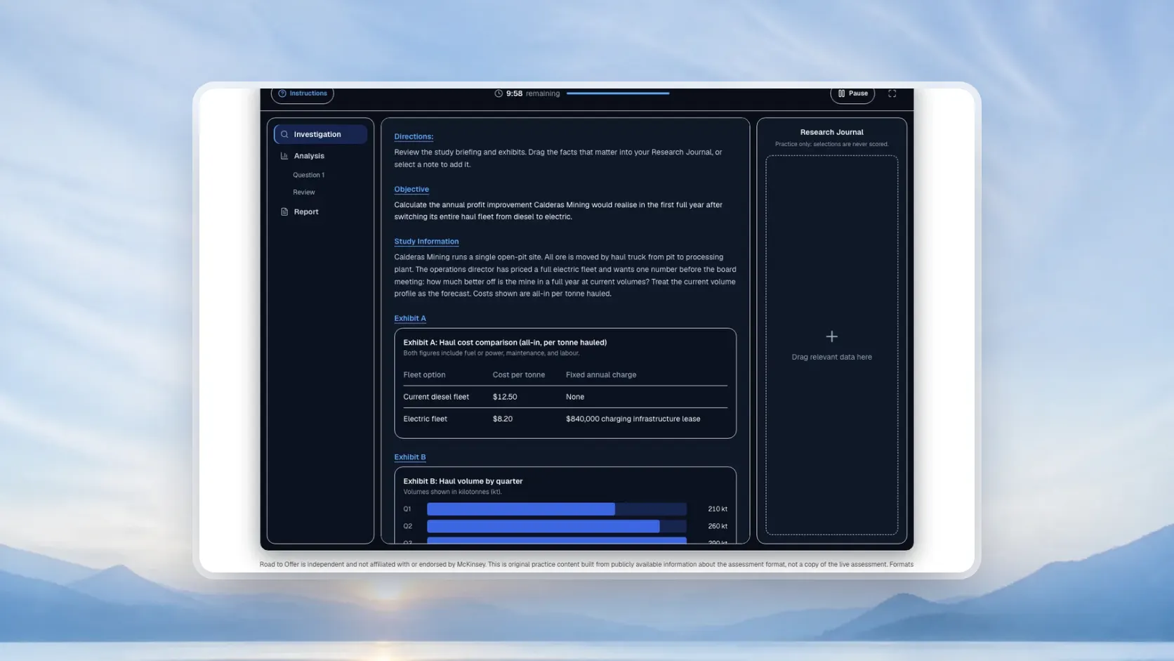Image resolution: width=1174 pixels, height=661 pixels.
Task: Select the 210 kt value
Action: pyautogui.click(x=718, y=509)
